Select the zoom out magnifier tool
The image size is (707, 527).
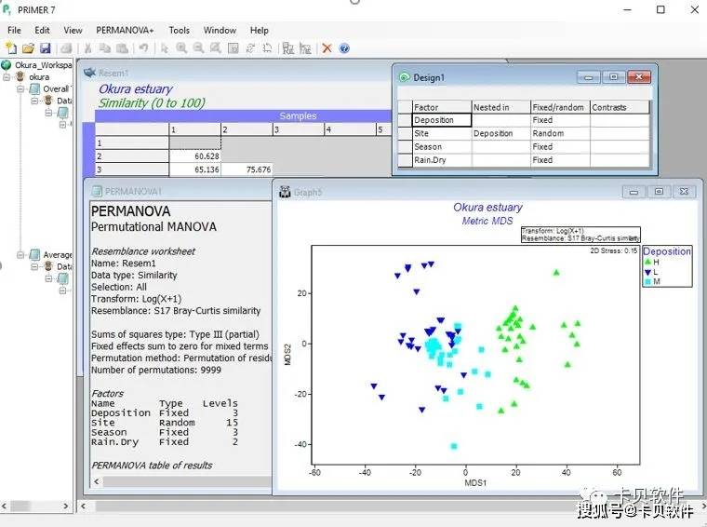click(x=198, y=48)
